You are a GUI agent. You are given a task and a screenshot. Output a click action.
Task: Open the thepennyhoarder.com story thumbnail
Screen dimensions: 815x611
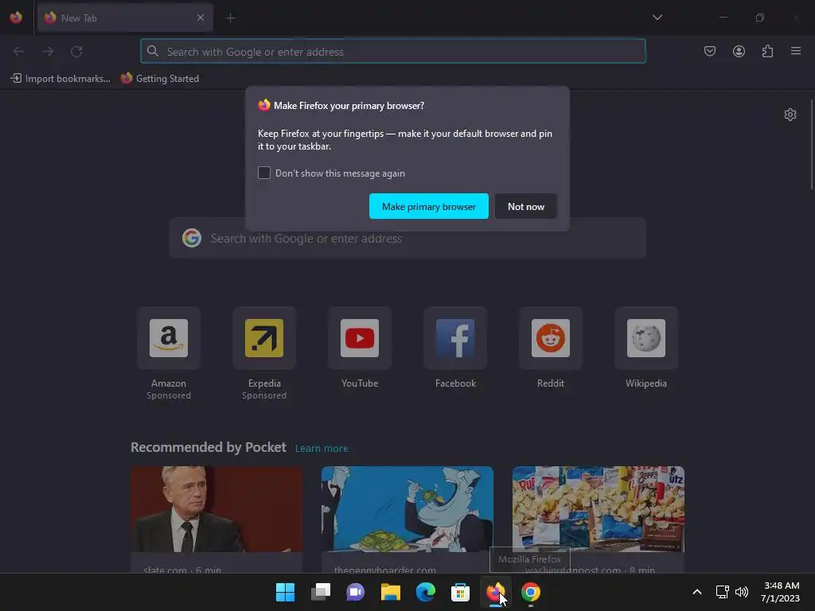click(407, 508)
